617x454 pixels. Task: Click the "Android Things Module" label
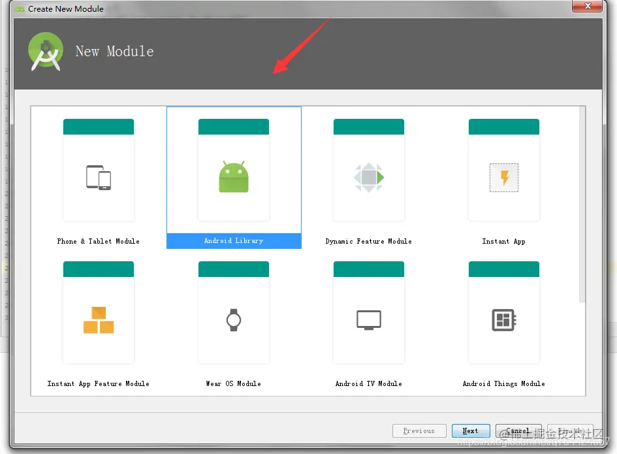click(503, 383)
